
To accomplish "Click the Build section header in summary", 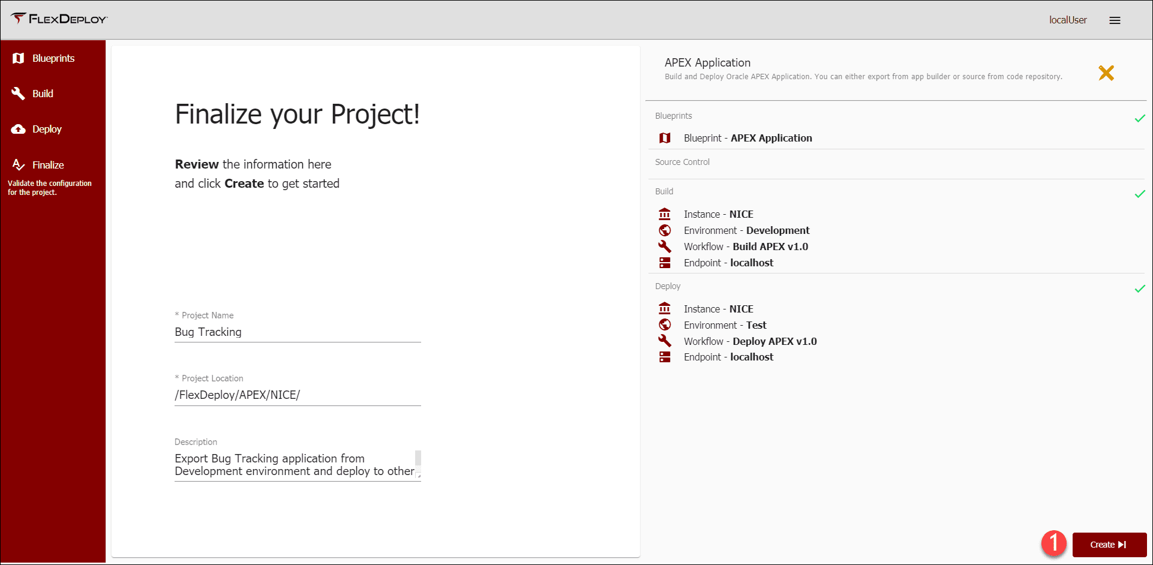I will pyautogui.click(x=664, y=191).
